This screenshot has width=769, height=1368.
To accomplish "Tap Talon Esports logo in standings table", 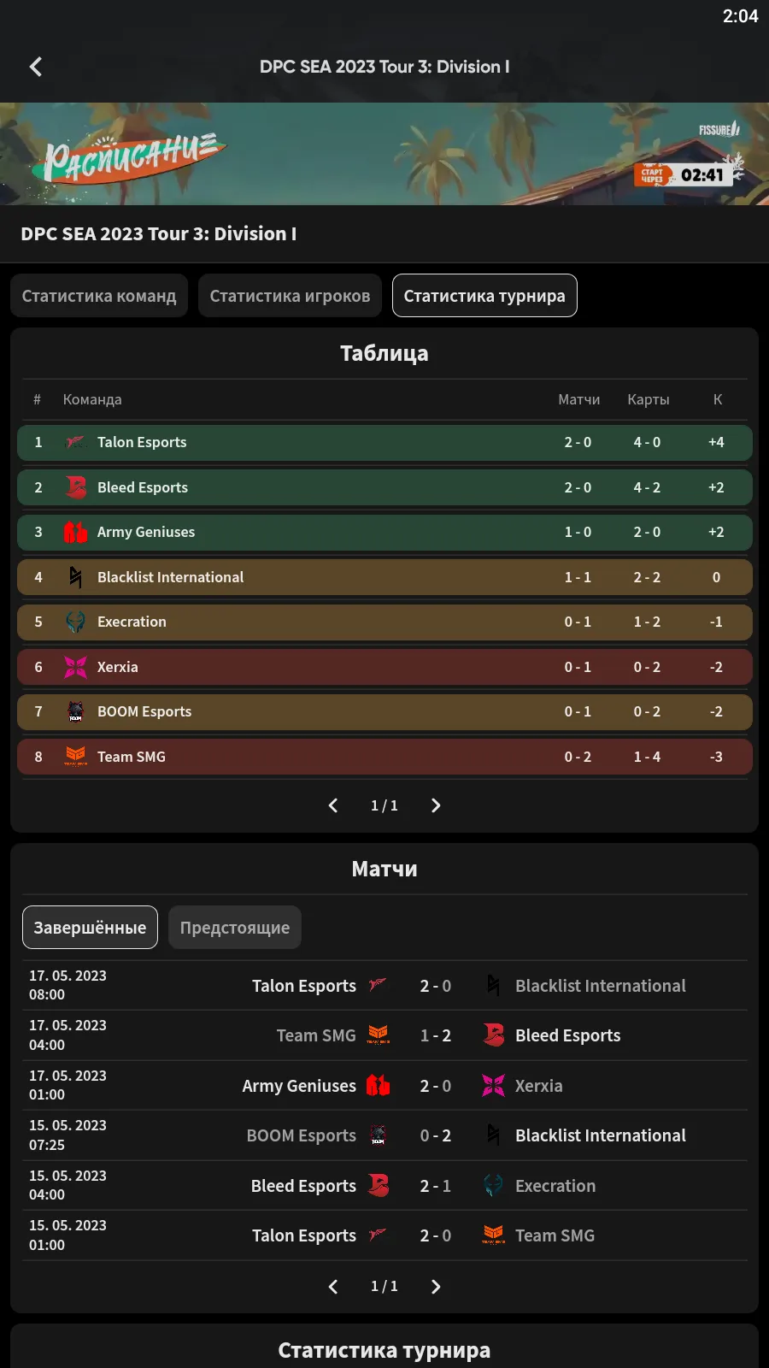I will (75, 442).
